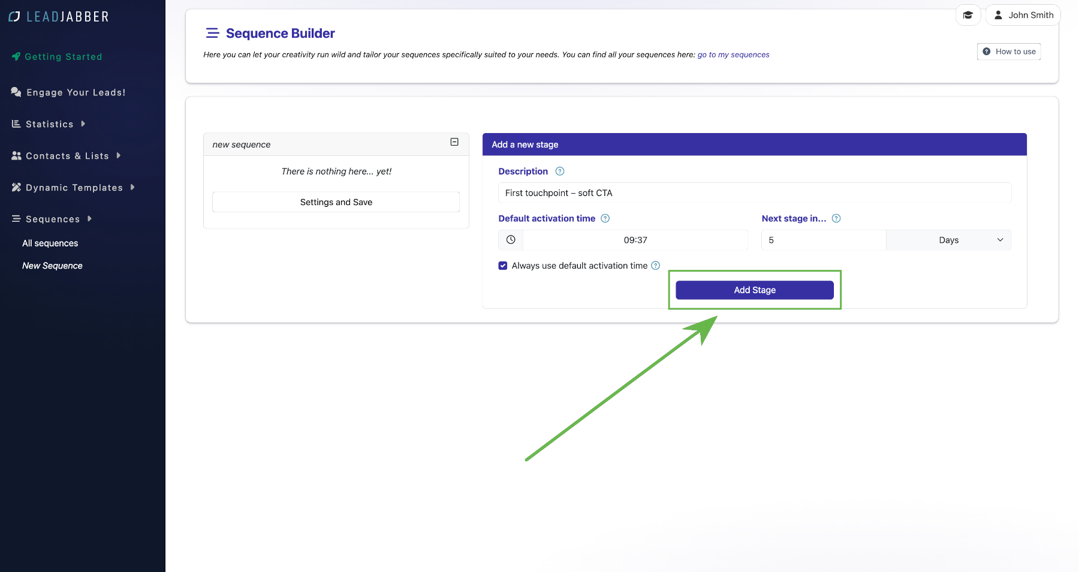Image resolution: width=1079 pixels, height=572 pixels.
Task: Click the help icon beside Description
Action: point(560,171)
